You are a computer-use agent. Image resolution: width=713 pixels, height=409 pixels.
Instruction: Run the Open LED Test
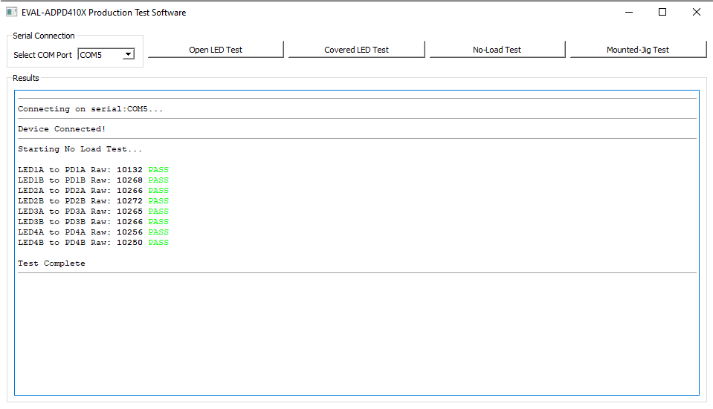click(216, 50)
